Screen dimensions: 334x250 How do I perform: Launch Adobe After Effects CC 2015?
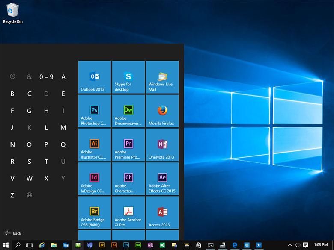point(162,178)
